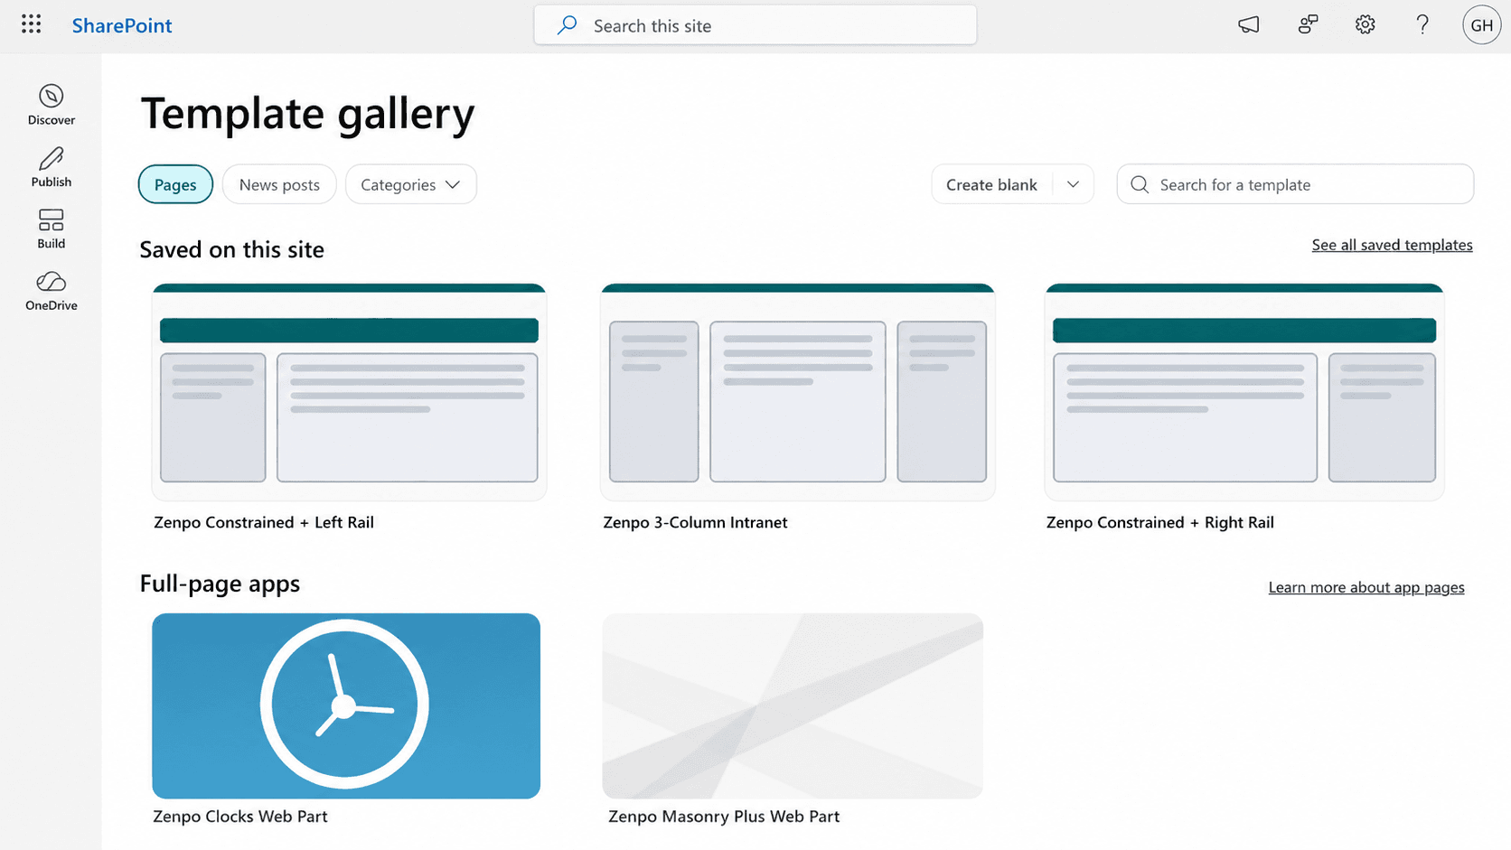Open the people connections icon in header
The image size is (1511, 850).
[1308, 25]
